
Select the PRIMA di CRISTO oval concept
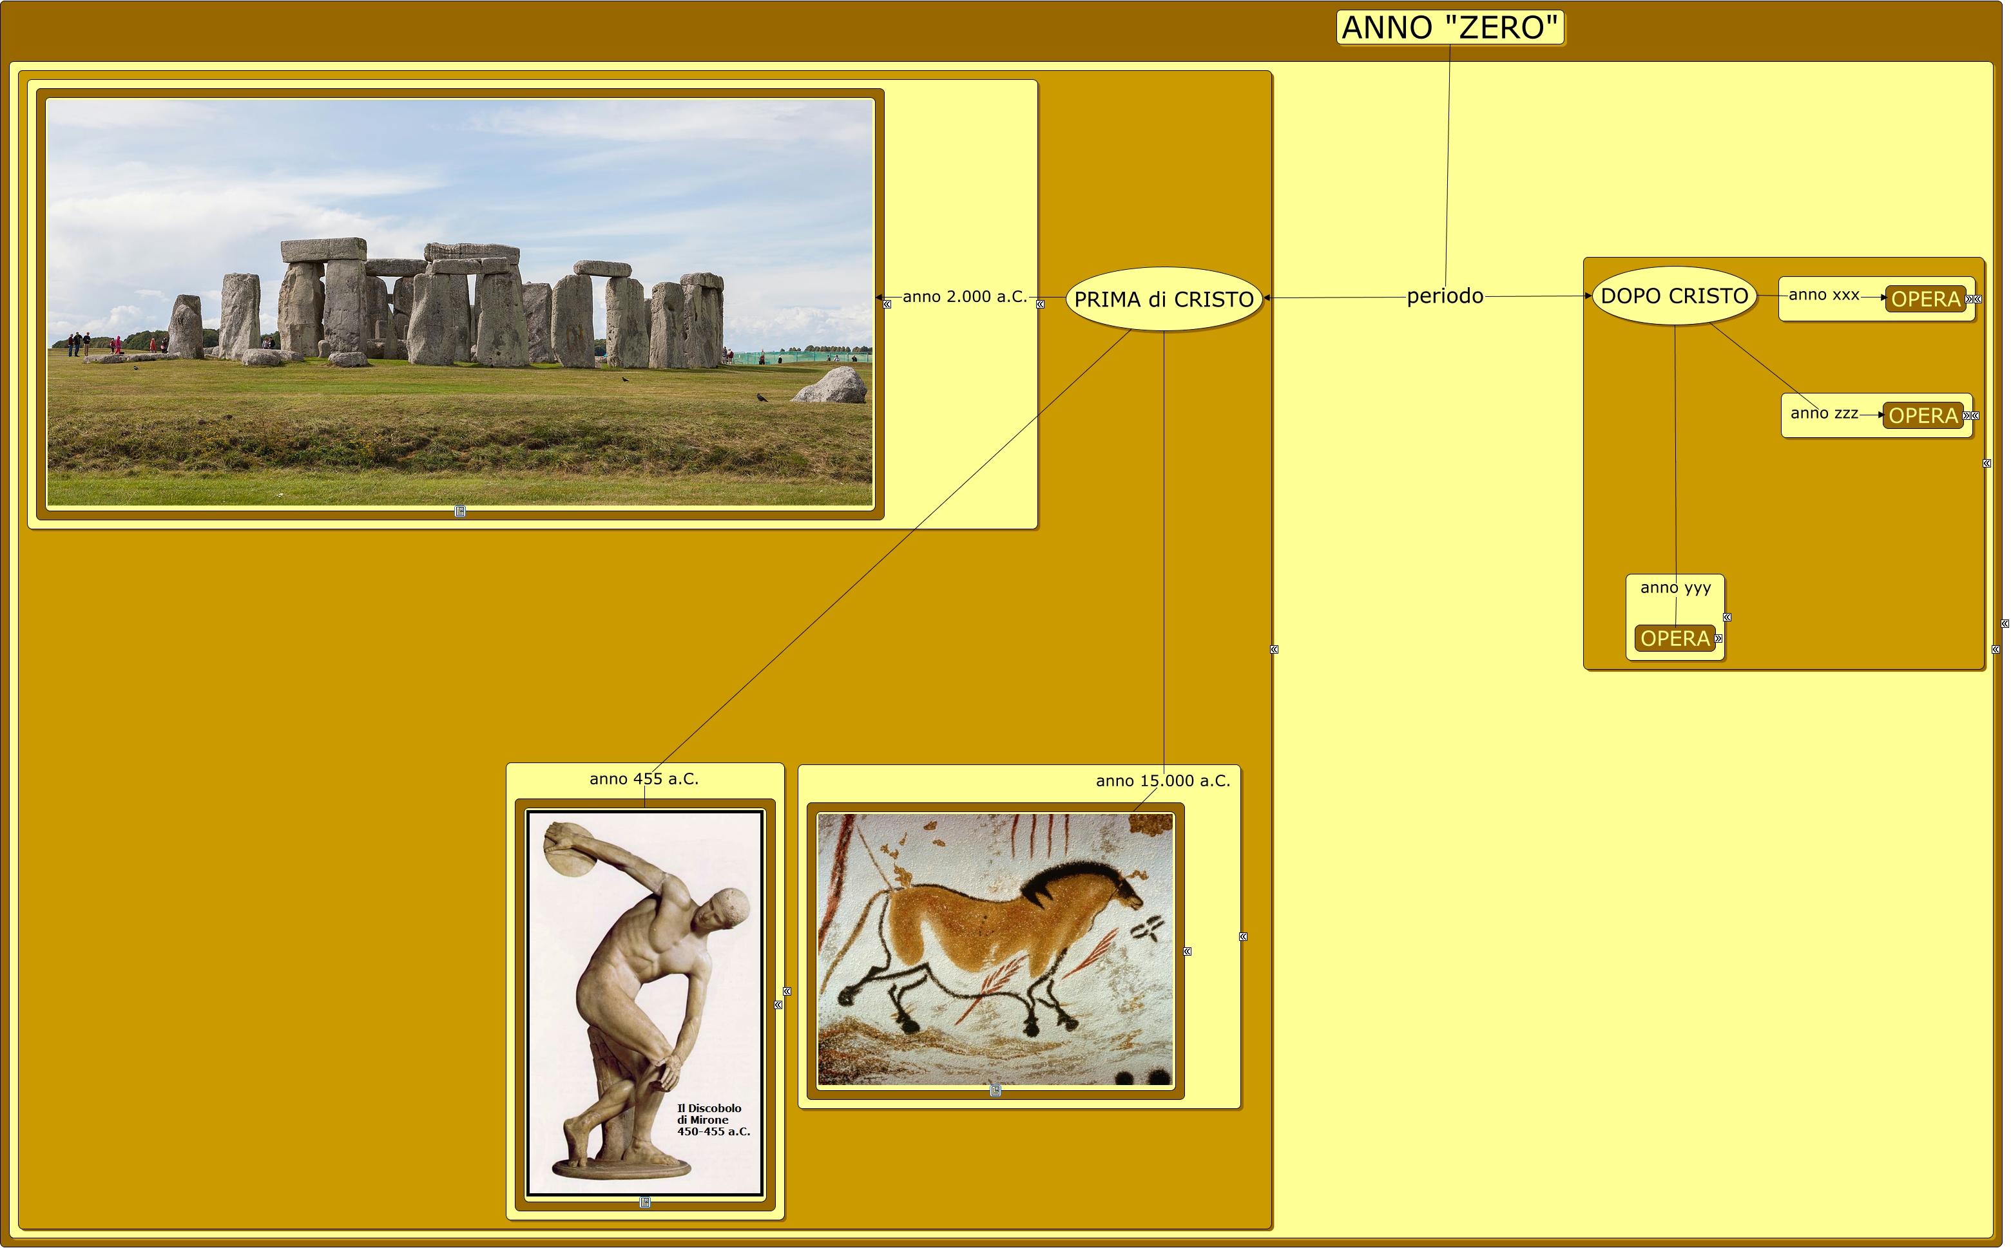coord(1164,299)
